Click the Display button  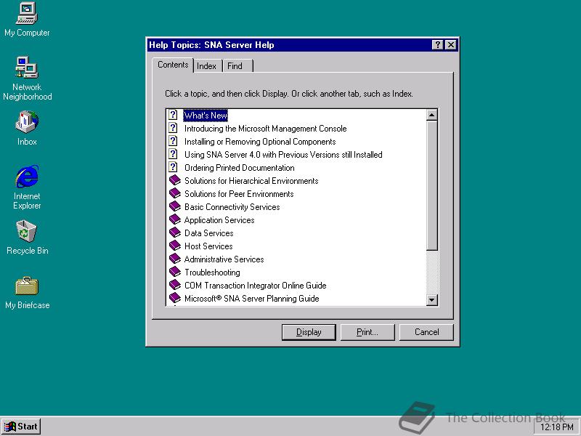coord(309,332)
